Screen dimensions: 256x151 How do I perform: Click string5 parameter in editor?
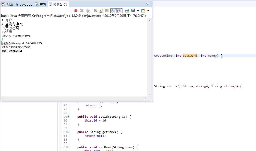coord(230,86)
